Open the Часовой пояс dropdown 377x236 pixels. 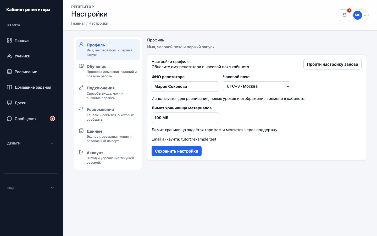click(257, 86)
